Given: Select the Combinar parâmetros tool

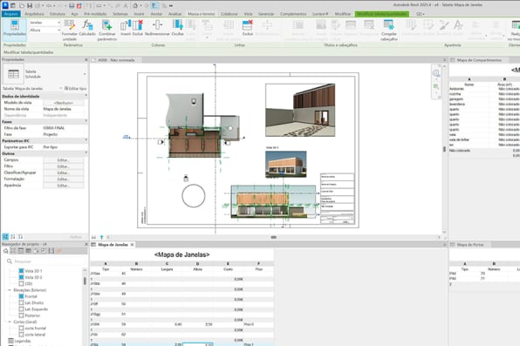Looking at the screenshot, I should click(x=106, y=30).
